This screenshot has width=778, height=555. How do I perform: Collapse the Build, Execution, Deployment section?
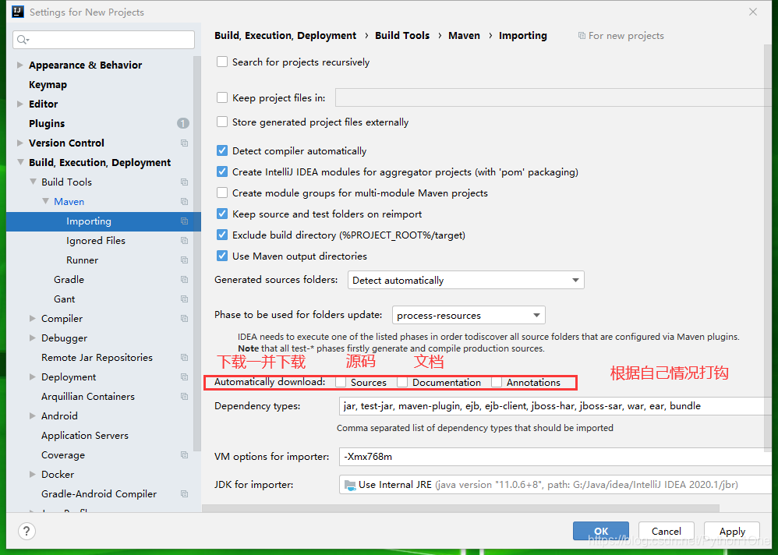20,162
